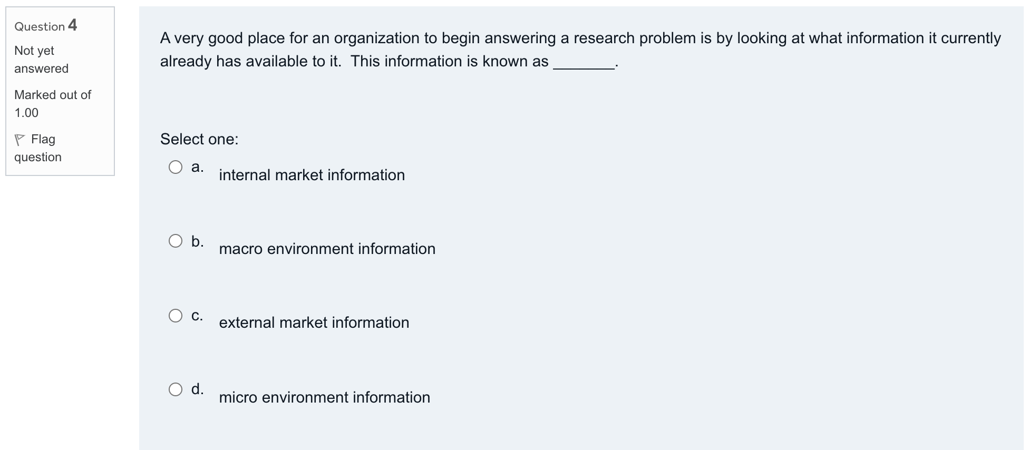Click the Marked out of 1.00 label
This screenshot has height=450, width=1029.
tap(52, 103)
